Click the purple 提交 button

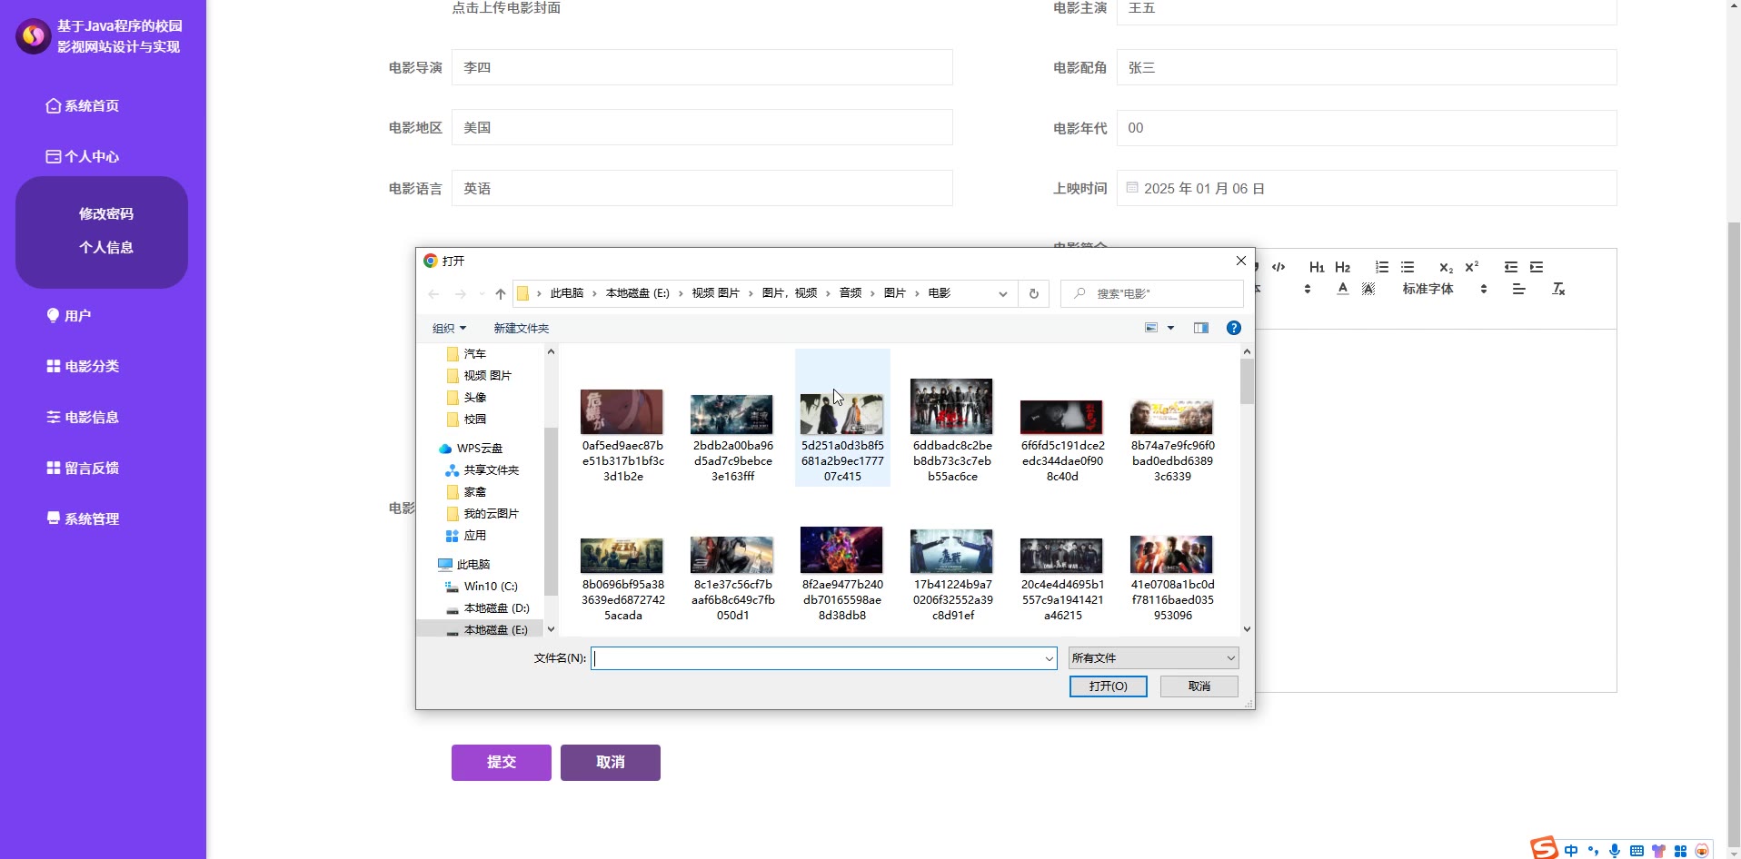[x=502, y=763]
